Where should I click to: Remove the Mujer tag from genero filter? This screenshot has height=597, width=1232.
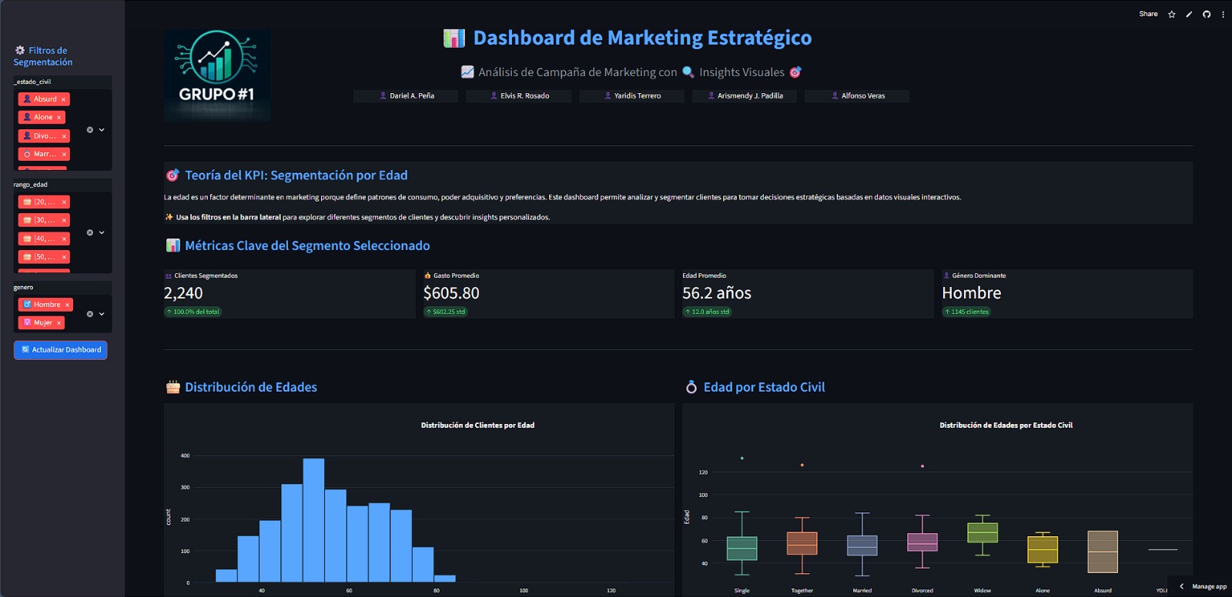[x=59, y=323]
